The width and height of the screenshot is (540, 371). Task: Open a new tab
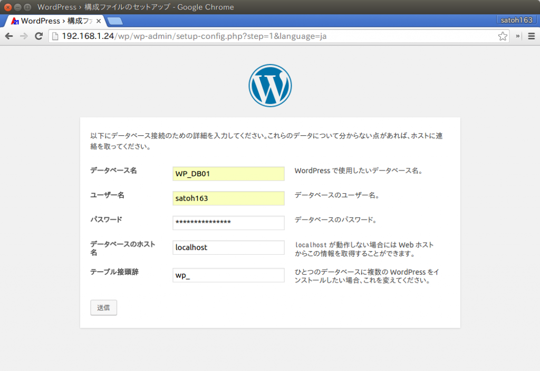[x=114, y=21]
